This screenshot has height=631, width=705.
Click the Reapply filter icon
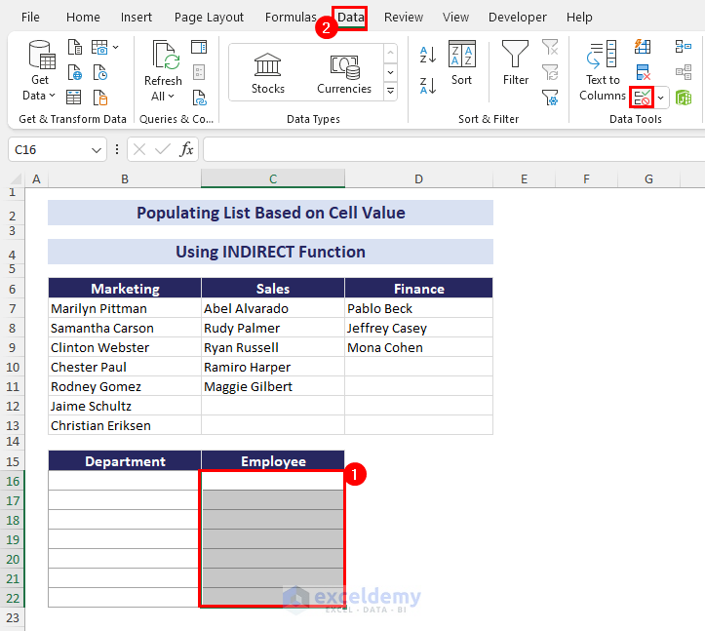pos(550,72)
